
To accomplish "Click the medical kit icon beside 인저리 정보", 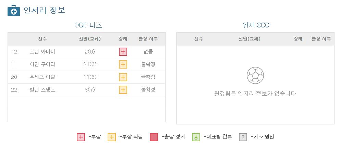I will pos(14,11).
